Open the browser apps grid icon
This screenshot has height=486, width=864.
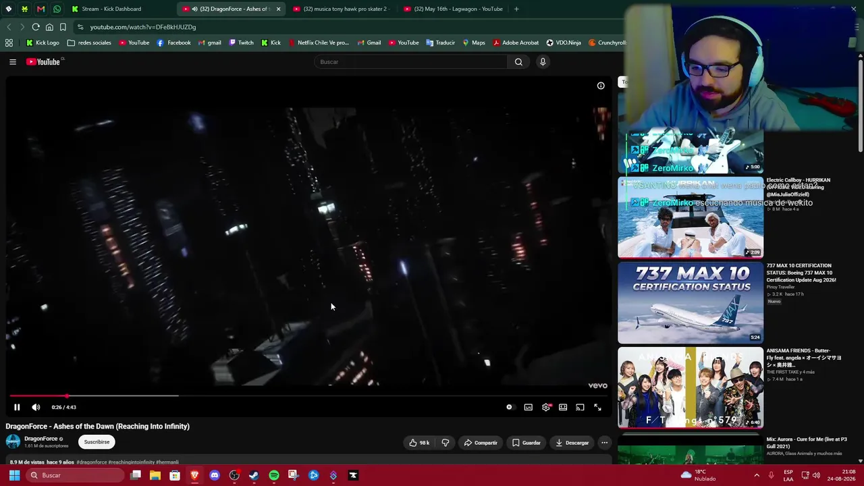pyautogui.click(x=9, y=43)
